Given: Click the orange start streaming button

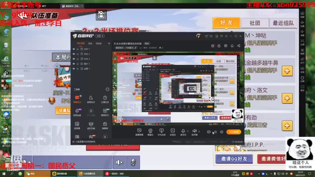Looking at the screenshot, I should pyautogui.click(x=233, y=132).
